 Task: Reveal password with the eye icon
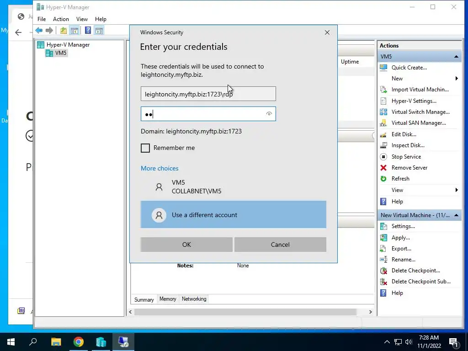tap(269, 114)
